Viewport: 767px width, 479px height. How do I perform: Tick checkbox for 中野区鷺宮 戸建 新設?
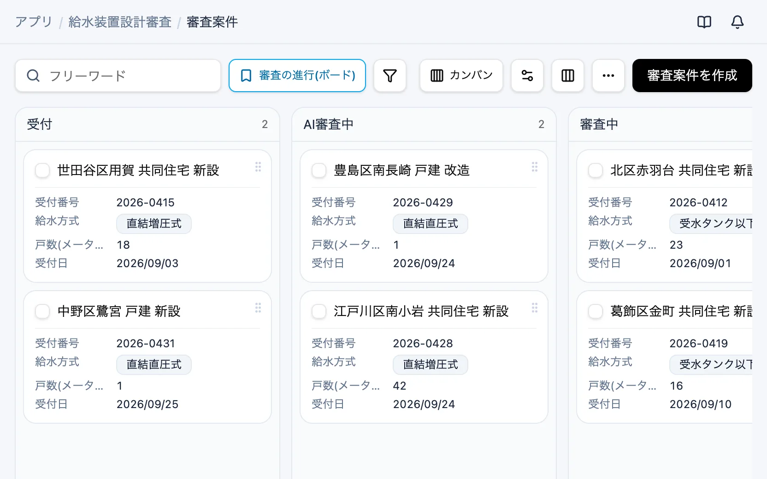pyautogui.click(x=42, y=311)
